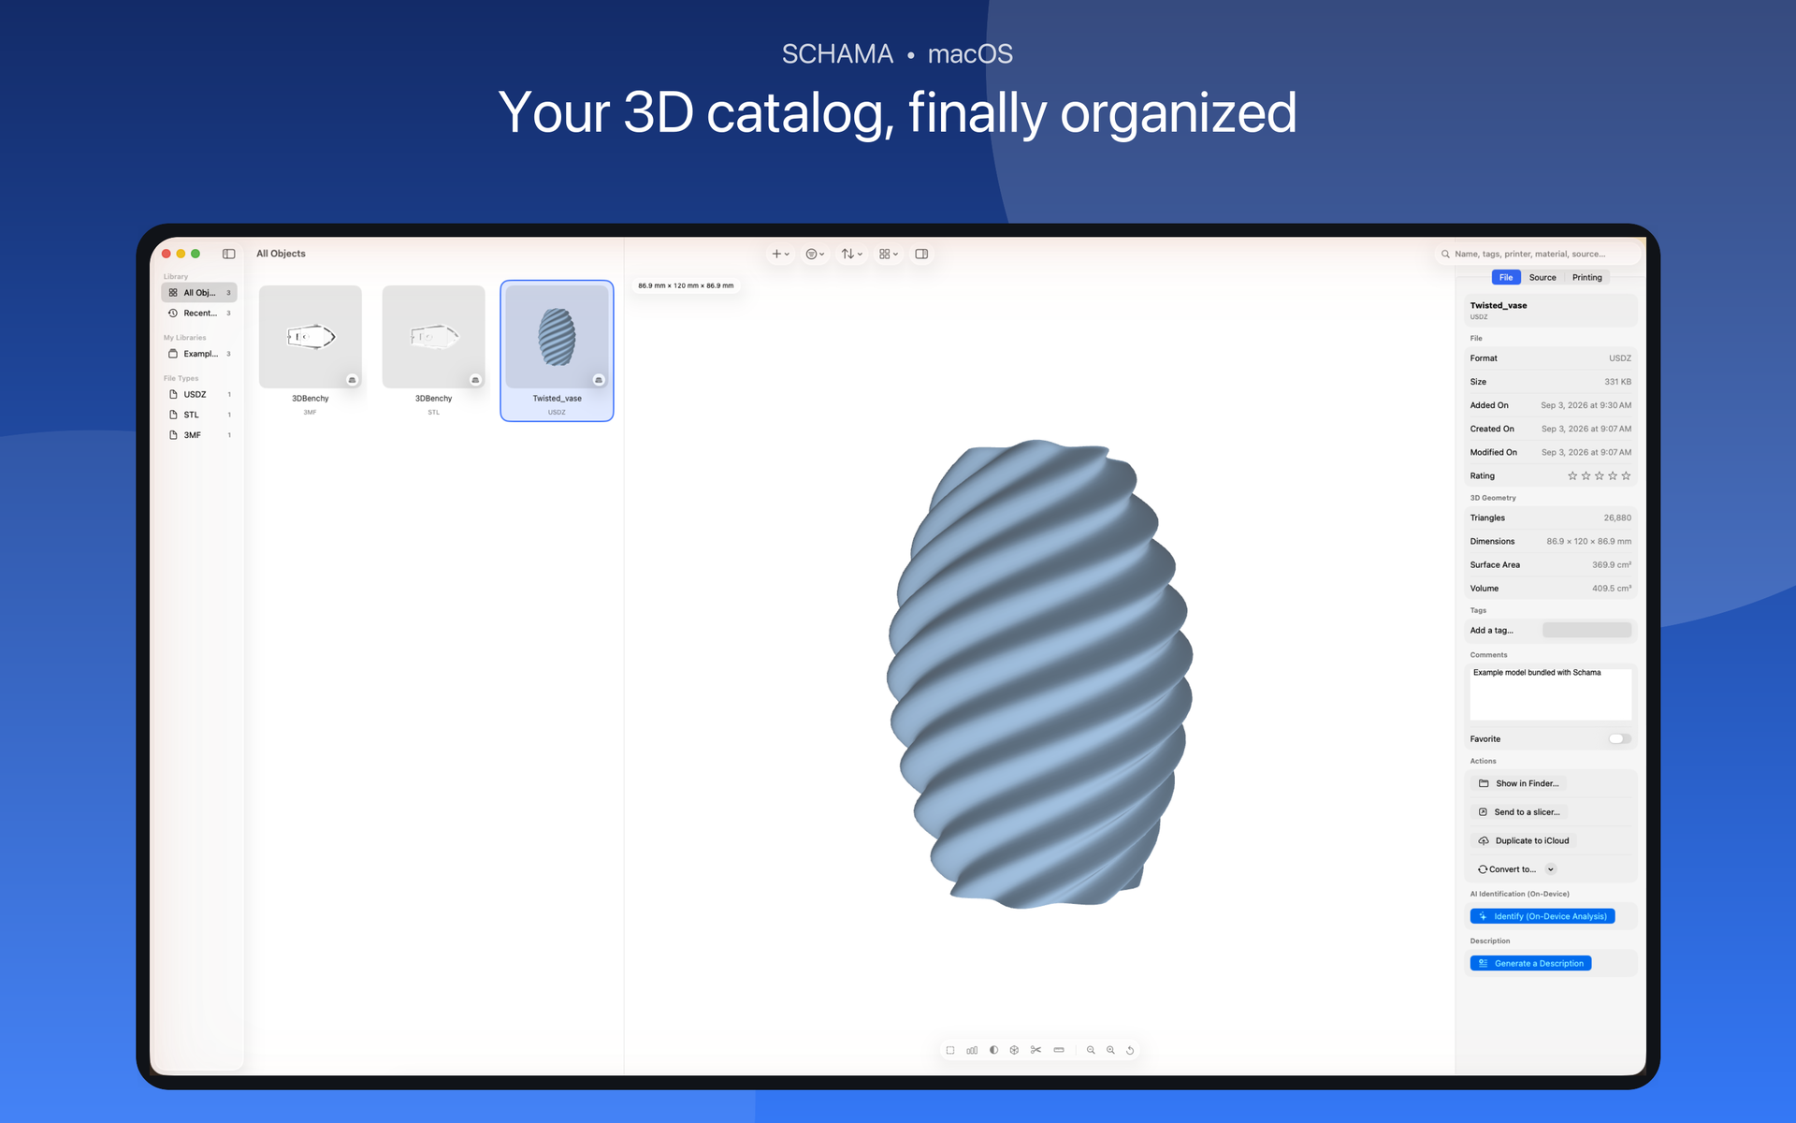Click the 3D twisted vase model preview
Viewport: 1796px width, 1123px height.
(1039, 674)
